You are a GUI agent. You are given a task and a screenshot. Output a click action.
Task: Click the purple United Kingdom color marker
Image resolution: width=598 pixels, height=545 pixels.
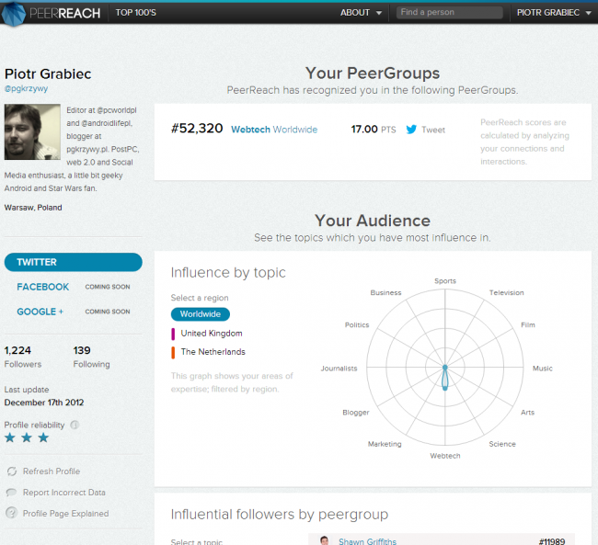[173, 334]
